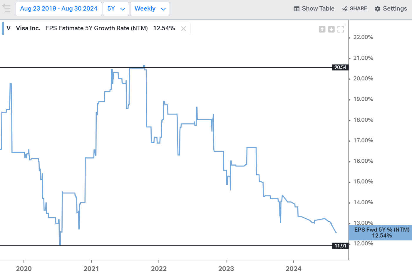Click the 17.00% axis label
This screenshot has width=412, height=273.
click(363, 140)
